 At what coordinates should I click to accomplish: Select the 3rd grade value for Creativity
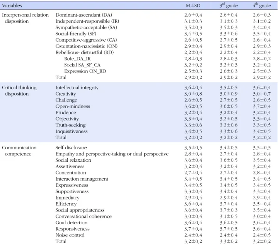(229, 94)
